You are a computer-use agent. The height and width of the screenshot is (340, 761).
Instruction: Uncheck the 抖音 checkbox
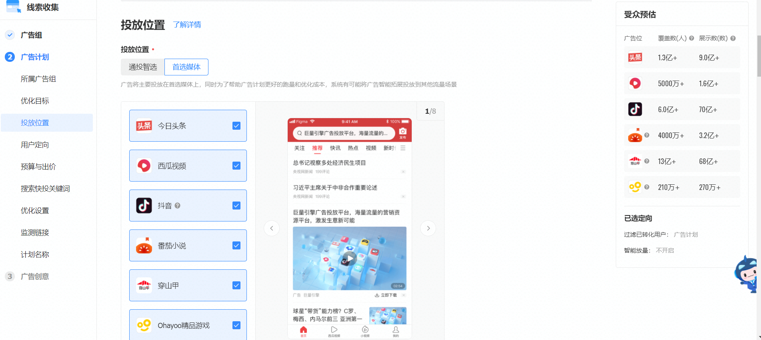coord(236,206)
